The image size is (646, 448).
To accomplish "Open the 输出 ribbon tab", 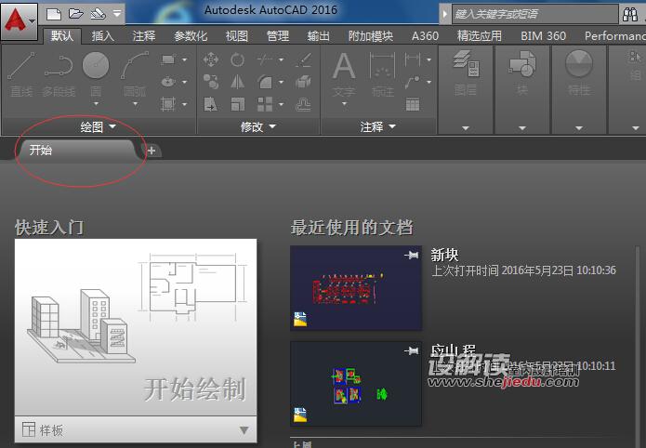I will [319, 36].
